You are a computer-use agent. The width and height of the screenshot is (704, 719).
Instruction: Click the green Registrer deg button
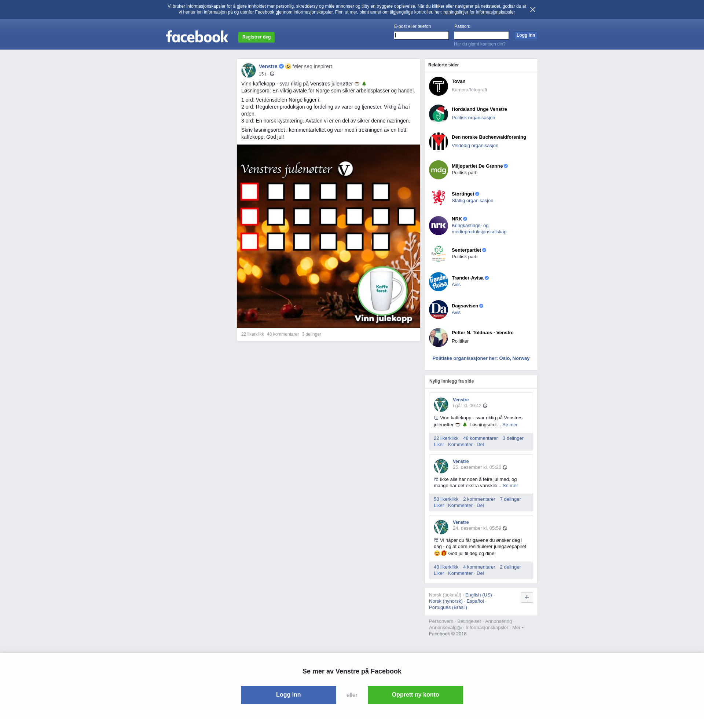click(256, 37)
